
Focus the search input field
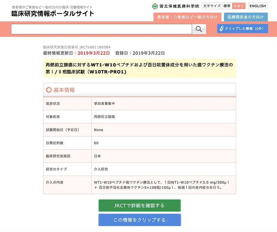pyautogui.click(x=101, y=29)
